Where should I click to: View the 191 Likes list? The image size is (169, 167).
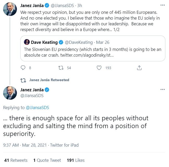pyautogui.click(x=76, y=160)
